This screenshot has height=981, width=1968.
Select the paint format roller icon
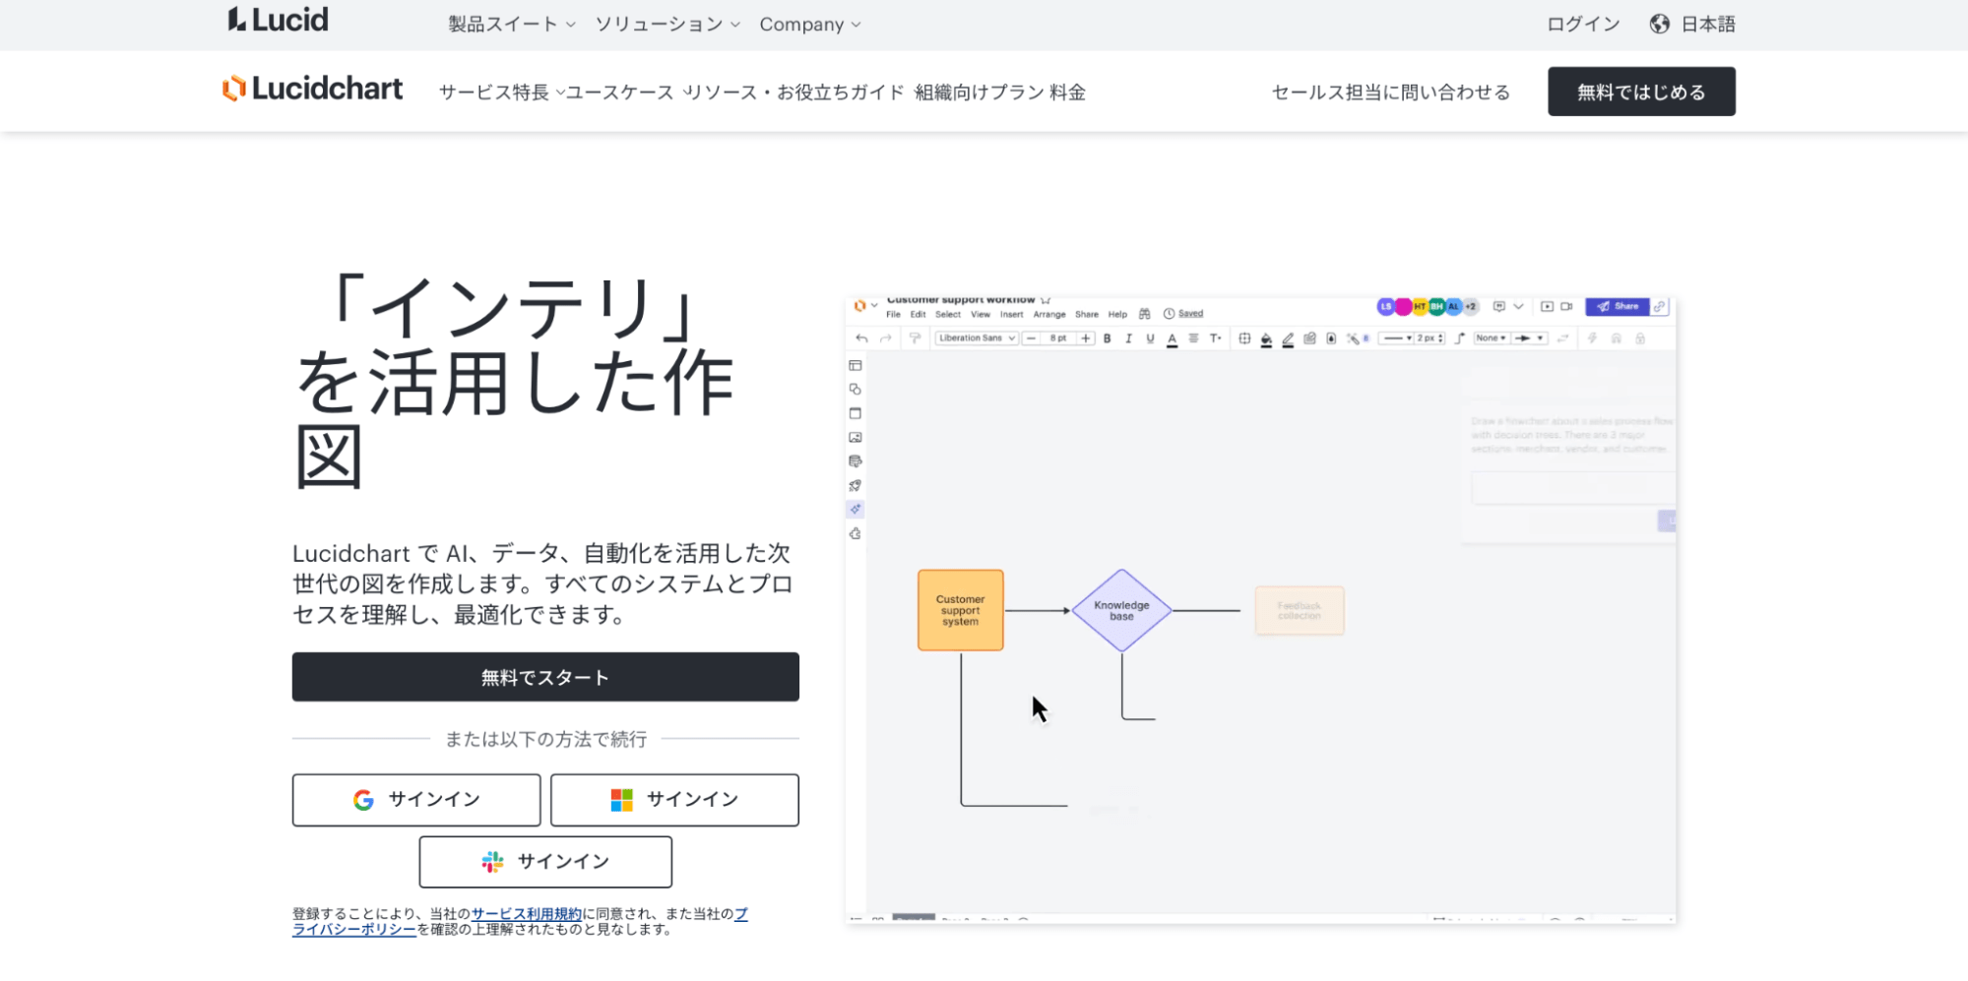click(x=915, y=338)
